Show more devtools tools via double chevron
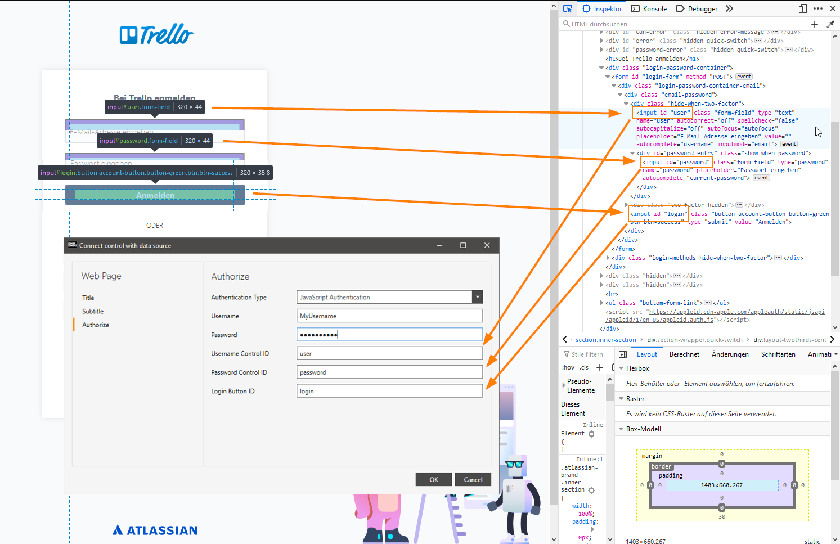The width and height of the screenshot is (840, 544). [729, 8]
